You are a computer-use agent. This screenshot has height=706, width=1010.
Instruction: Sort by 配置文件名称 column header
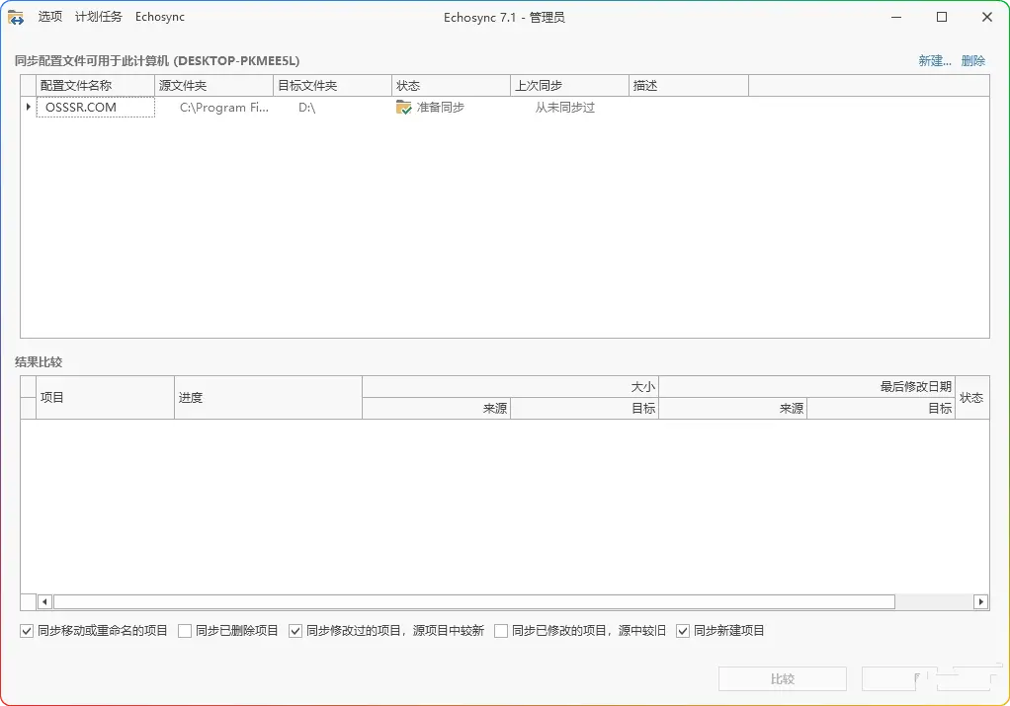click(x=95, y=86)
